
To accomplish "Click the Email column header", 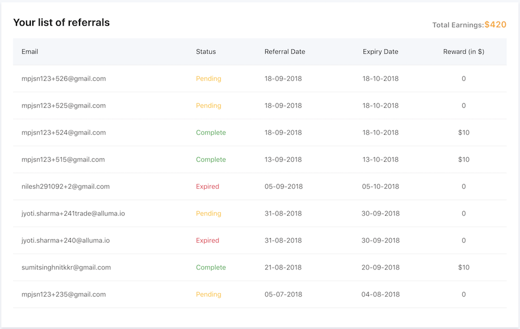I will pyautogui.click(x=30, y=52).
